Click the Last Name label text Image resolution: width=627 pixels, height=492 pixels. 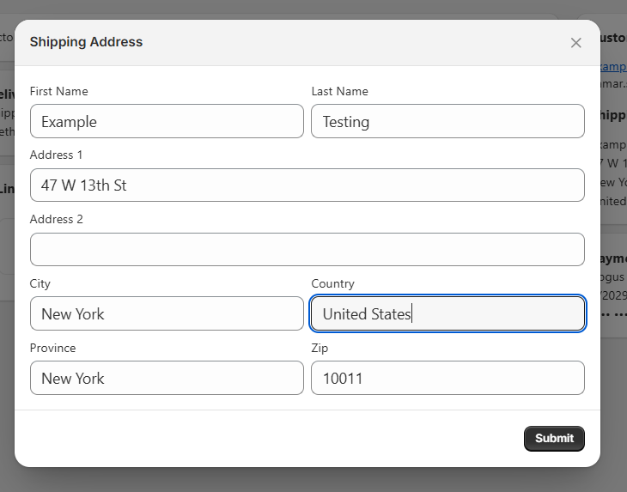tap(339, 91)
